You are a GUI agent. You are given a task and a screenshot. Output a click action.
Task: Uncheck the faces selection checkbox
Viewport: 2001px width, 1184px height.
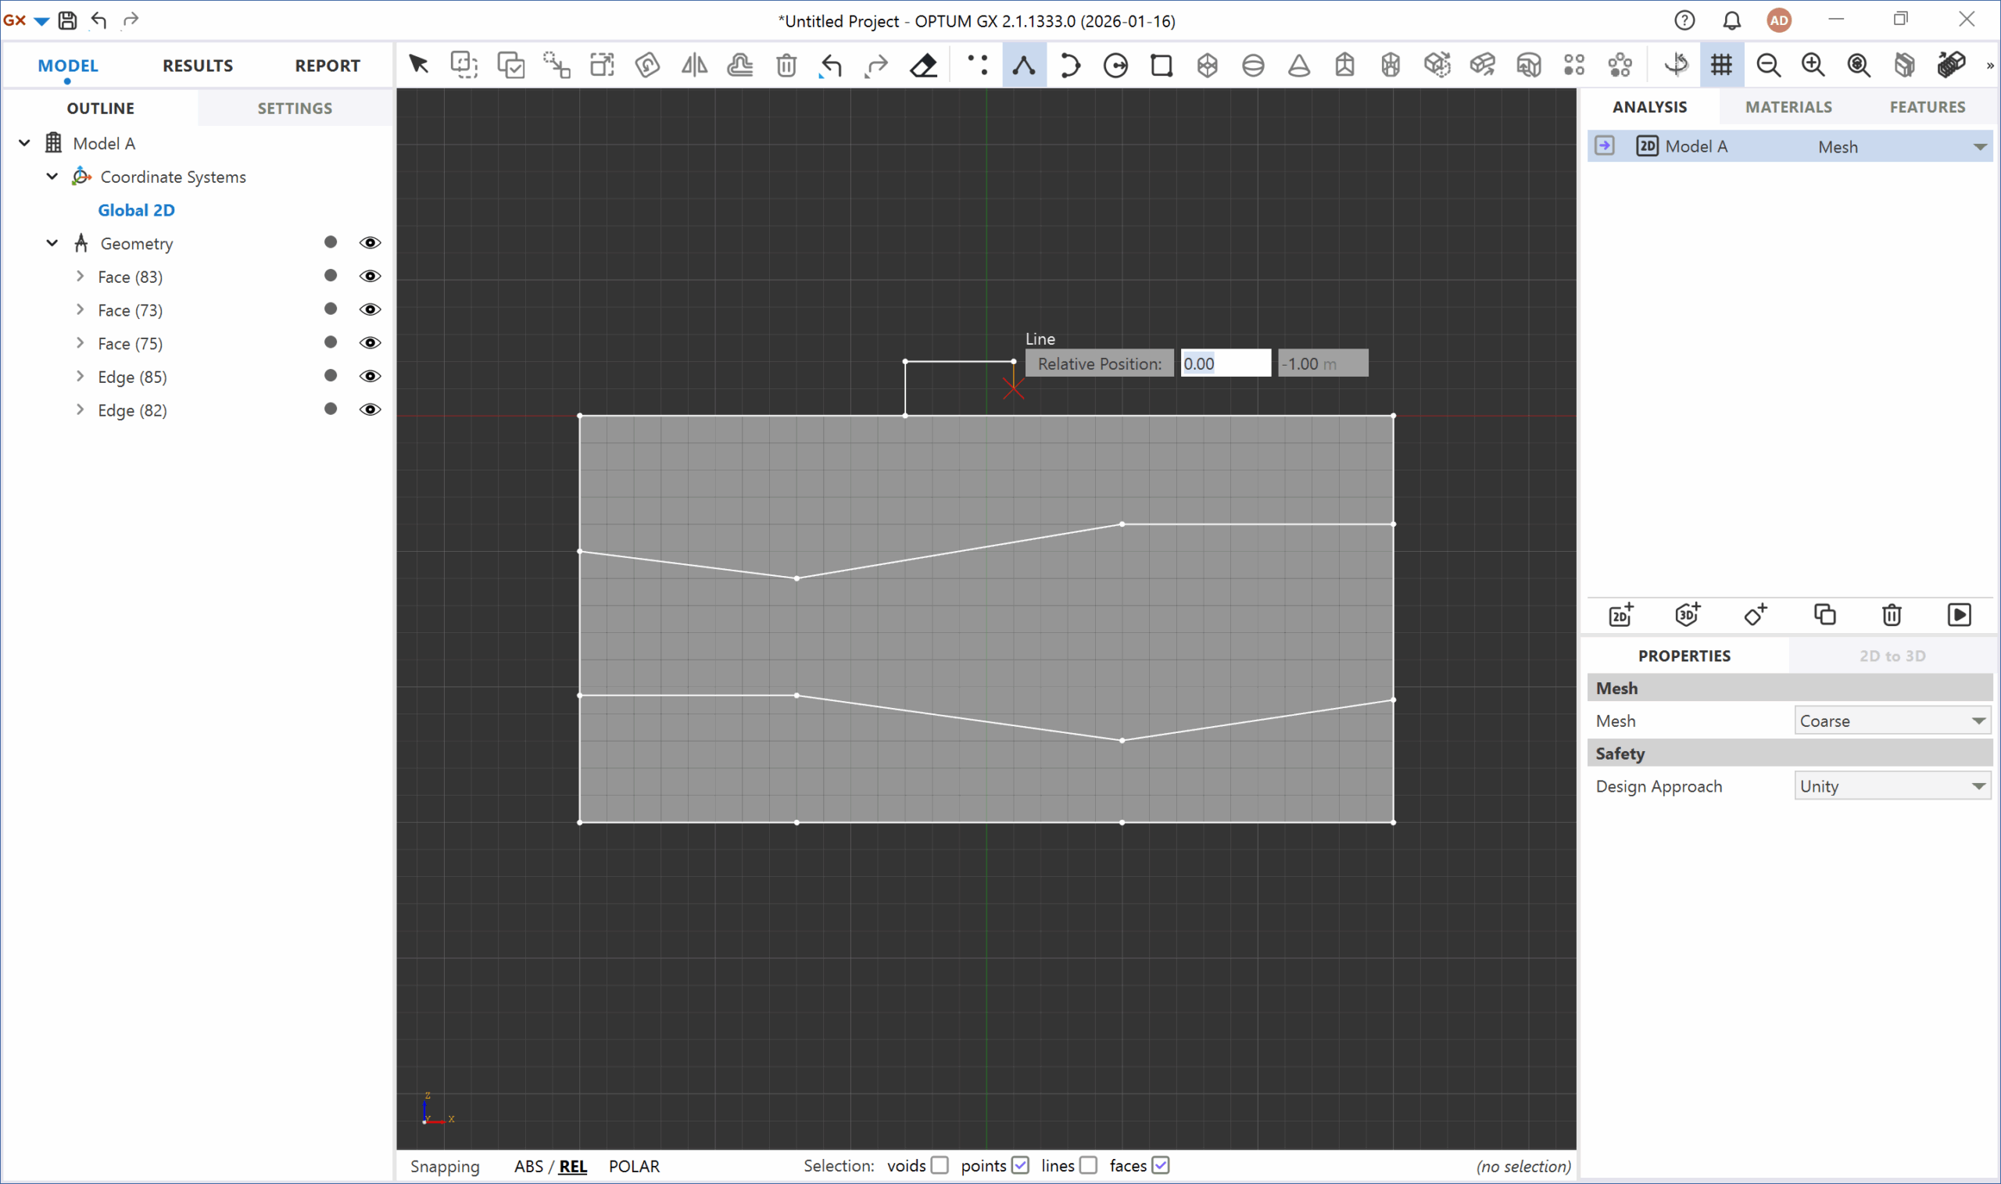1161,1166
